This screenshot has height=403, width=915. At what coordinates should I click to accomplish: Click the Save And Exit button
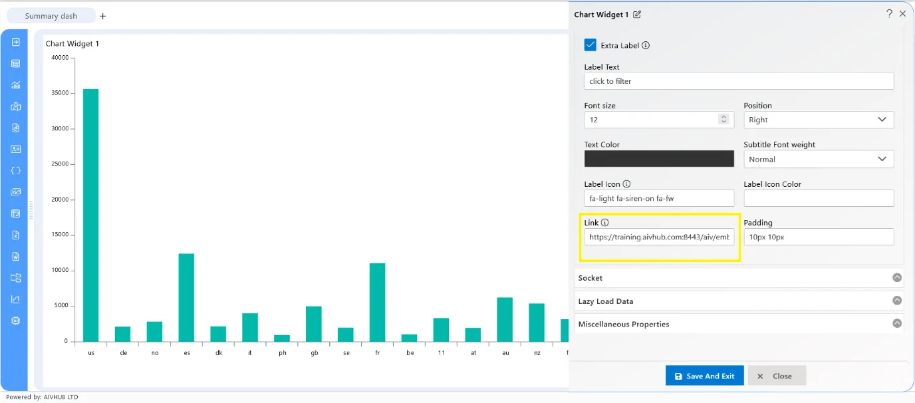coord(704,376)
